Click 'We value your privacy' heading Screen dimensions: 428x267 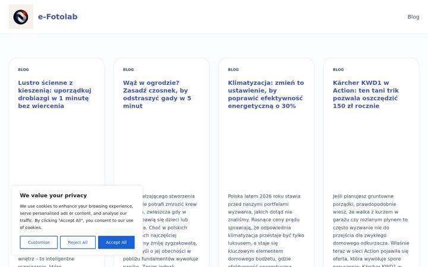coord(53,195)
